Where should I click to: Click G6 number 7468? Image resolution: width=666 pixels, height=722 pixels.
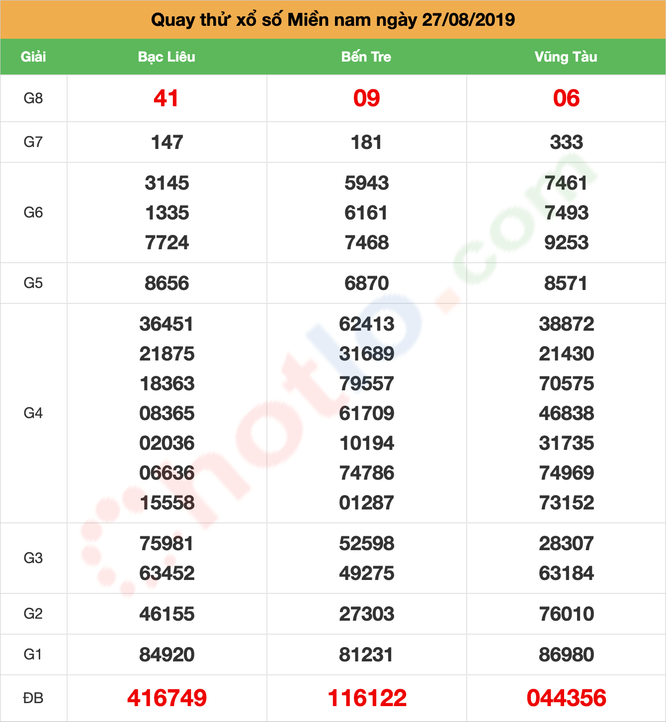(367, 243)
